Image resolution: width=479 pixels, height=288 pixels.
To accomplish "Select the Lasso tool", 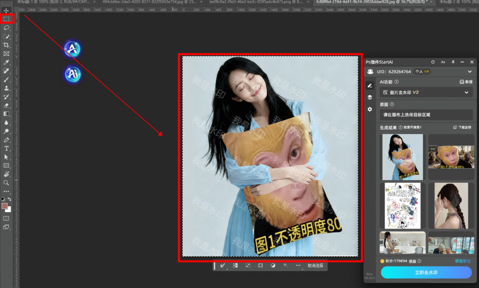I will pyautogui.click(x=7, y=28).
